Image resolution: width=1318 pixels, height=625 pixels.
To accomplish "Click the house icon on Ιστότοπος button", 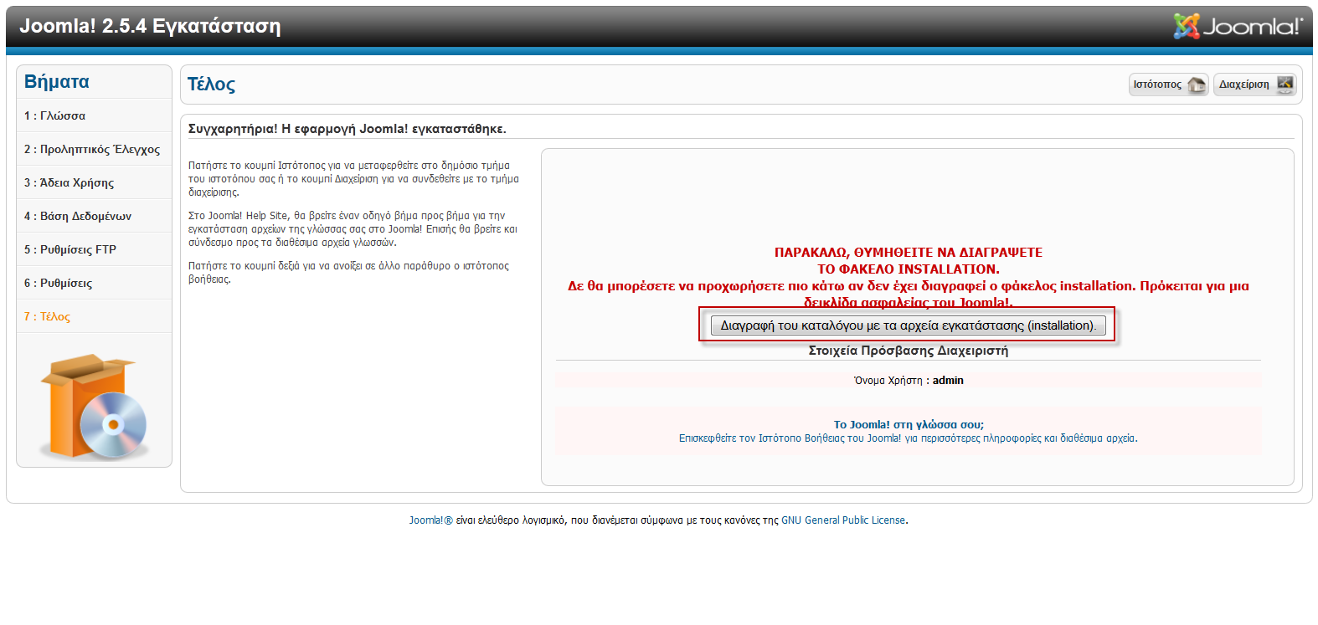I will (x=1197, y=85).
